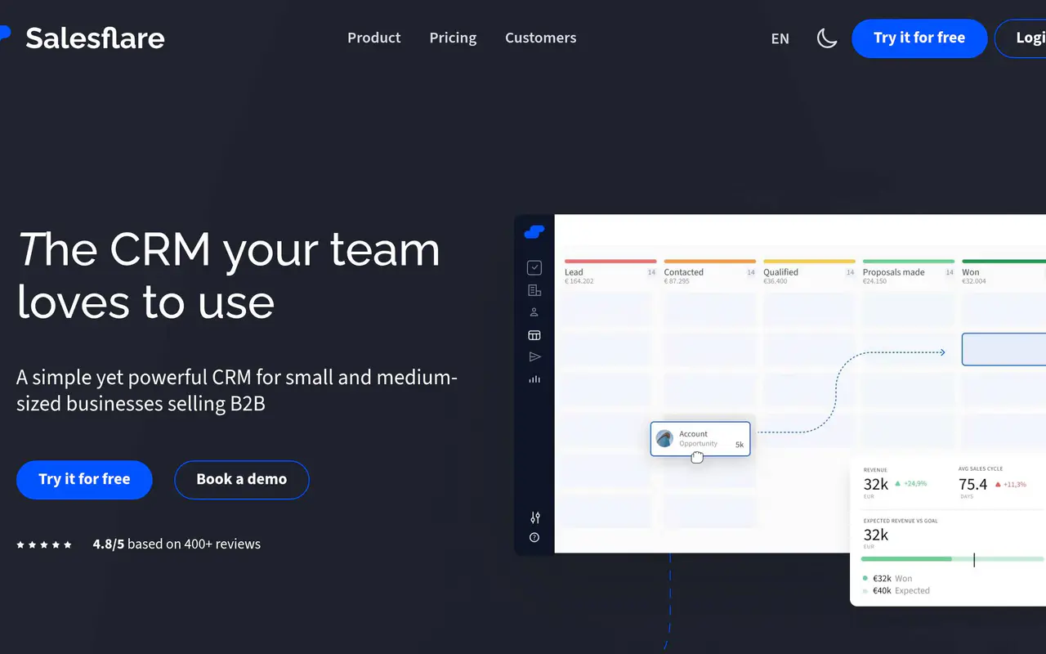Click the Login button in header
The image size is (1046, 654).
(x=1021, y=38)
